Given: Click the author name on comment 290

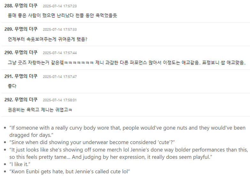Looking at the screenshot, I should (x=26, y=53).
